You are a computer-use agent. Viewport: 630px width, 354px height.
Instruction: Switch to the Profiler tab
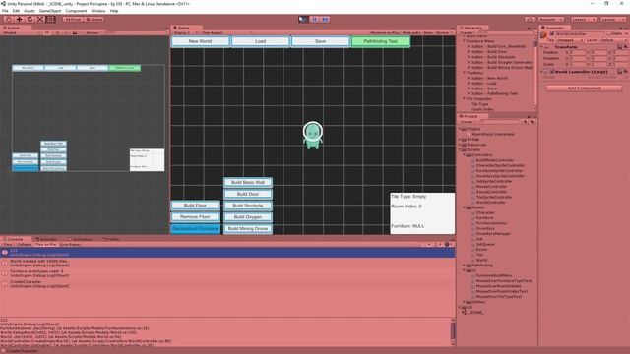pos(110,239)
